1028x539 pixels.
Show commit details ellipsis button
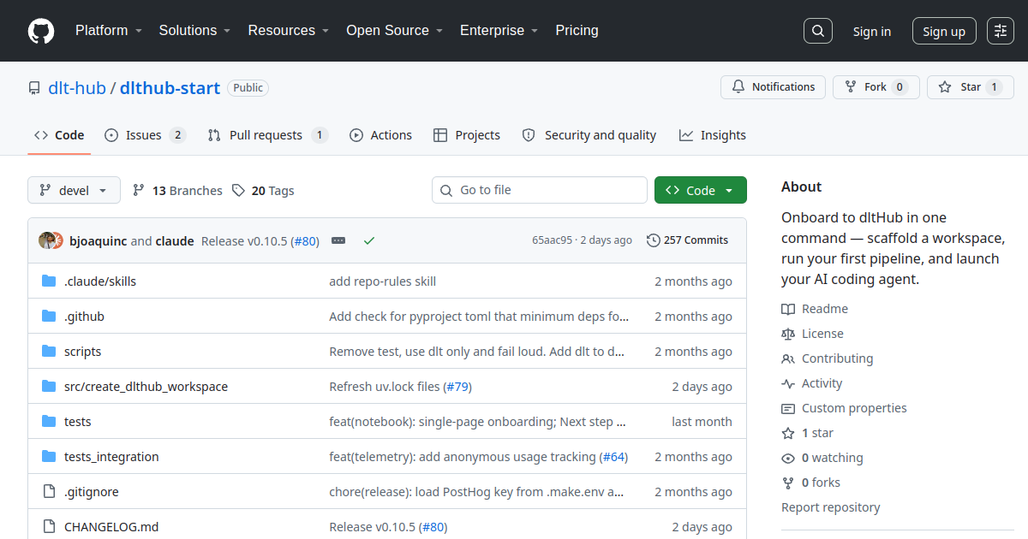pyautogui.click(x=338, y=241)
